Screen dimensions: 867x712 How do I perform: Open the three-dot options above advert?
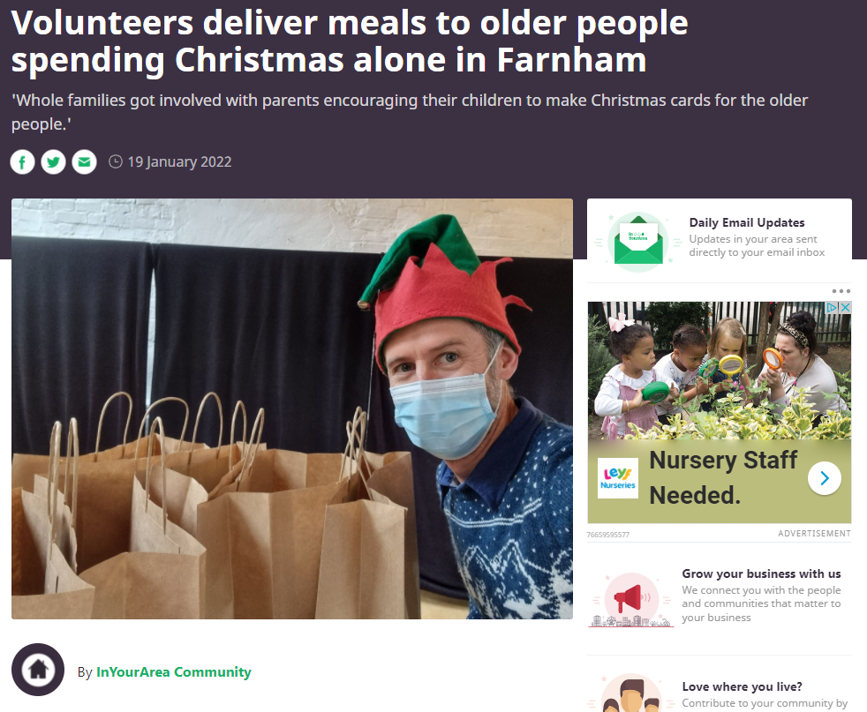(x=841, y=291)
